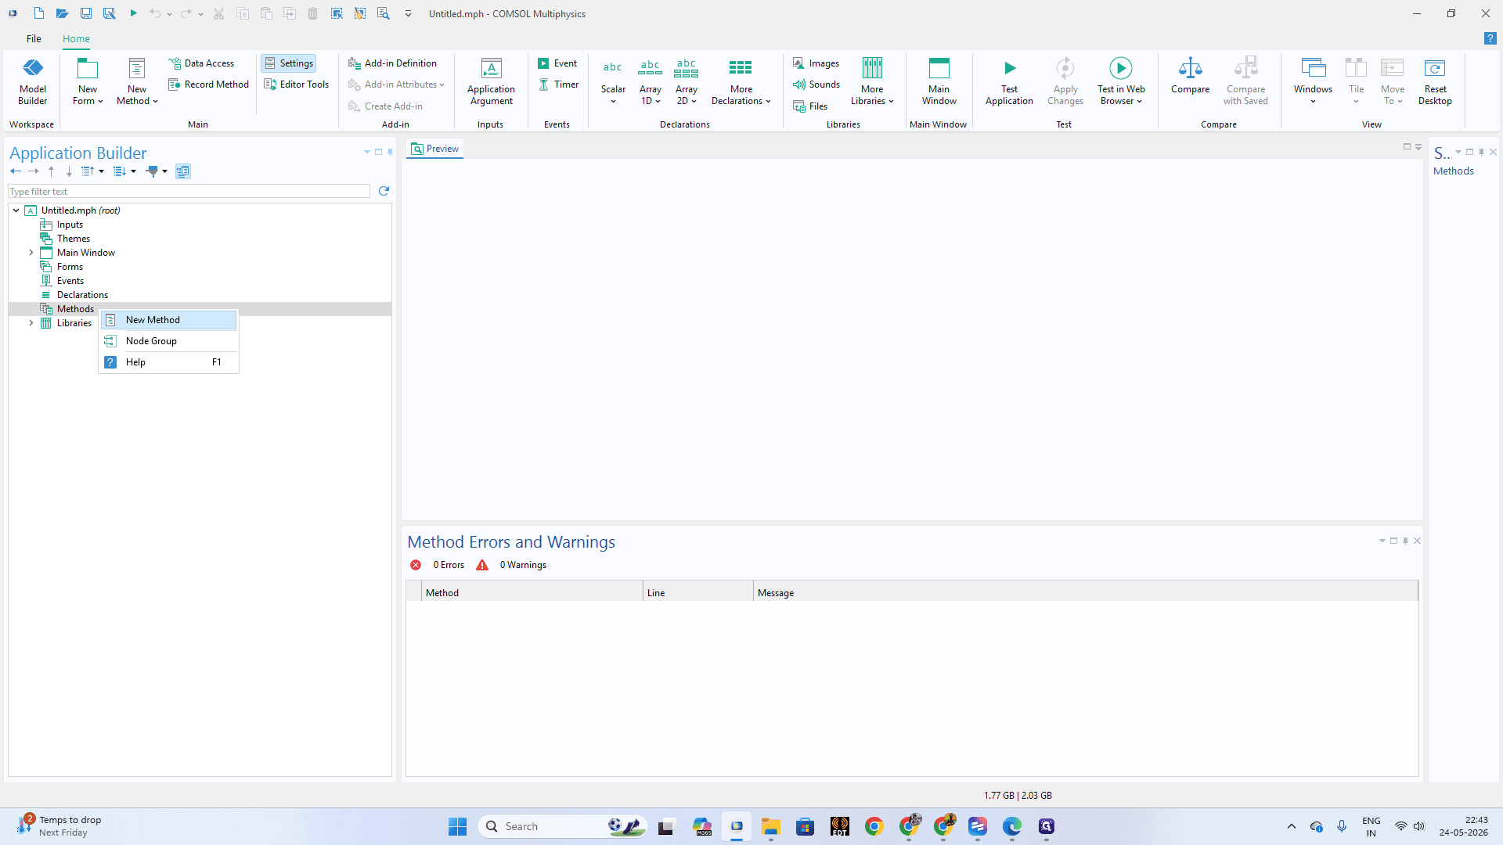This screenshot has width=1503, height=845.
Task: Open the Windows dropdown in View
Action: pyautogui.click(x=1313, y=81)
